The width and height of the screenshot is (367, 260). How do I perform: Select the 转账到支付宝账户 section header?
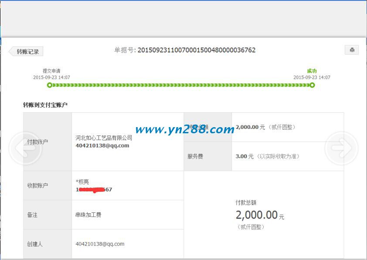(44, 104)
